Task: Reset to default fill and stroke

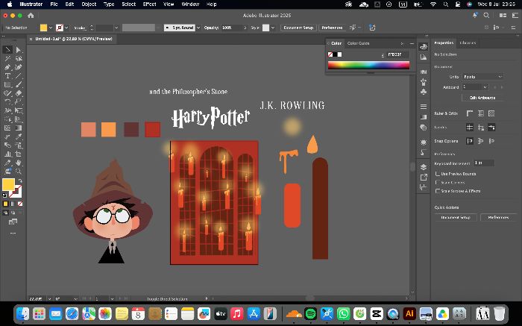Action: click(4, 195)
